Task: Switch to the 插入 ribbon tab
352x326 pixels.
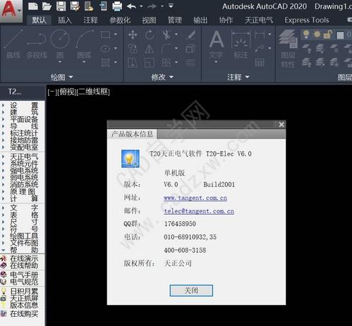Action: click(65, 20)
